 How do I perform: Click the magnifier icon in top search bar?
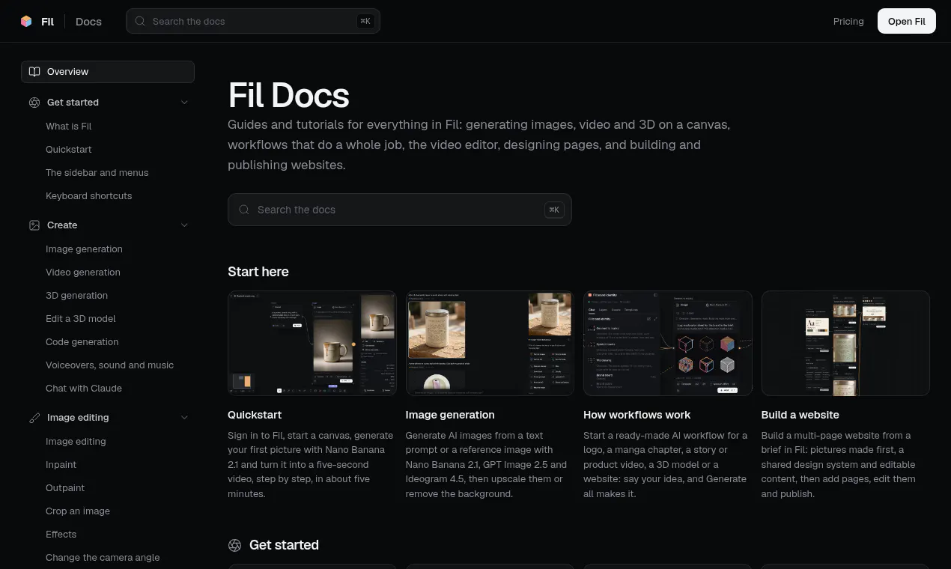pos(140,22)
